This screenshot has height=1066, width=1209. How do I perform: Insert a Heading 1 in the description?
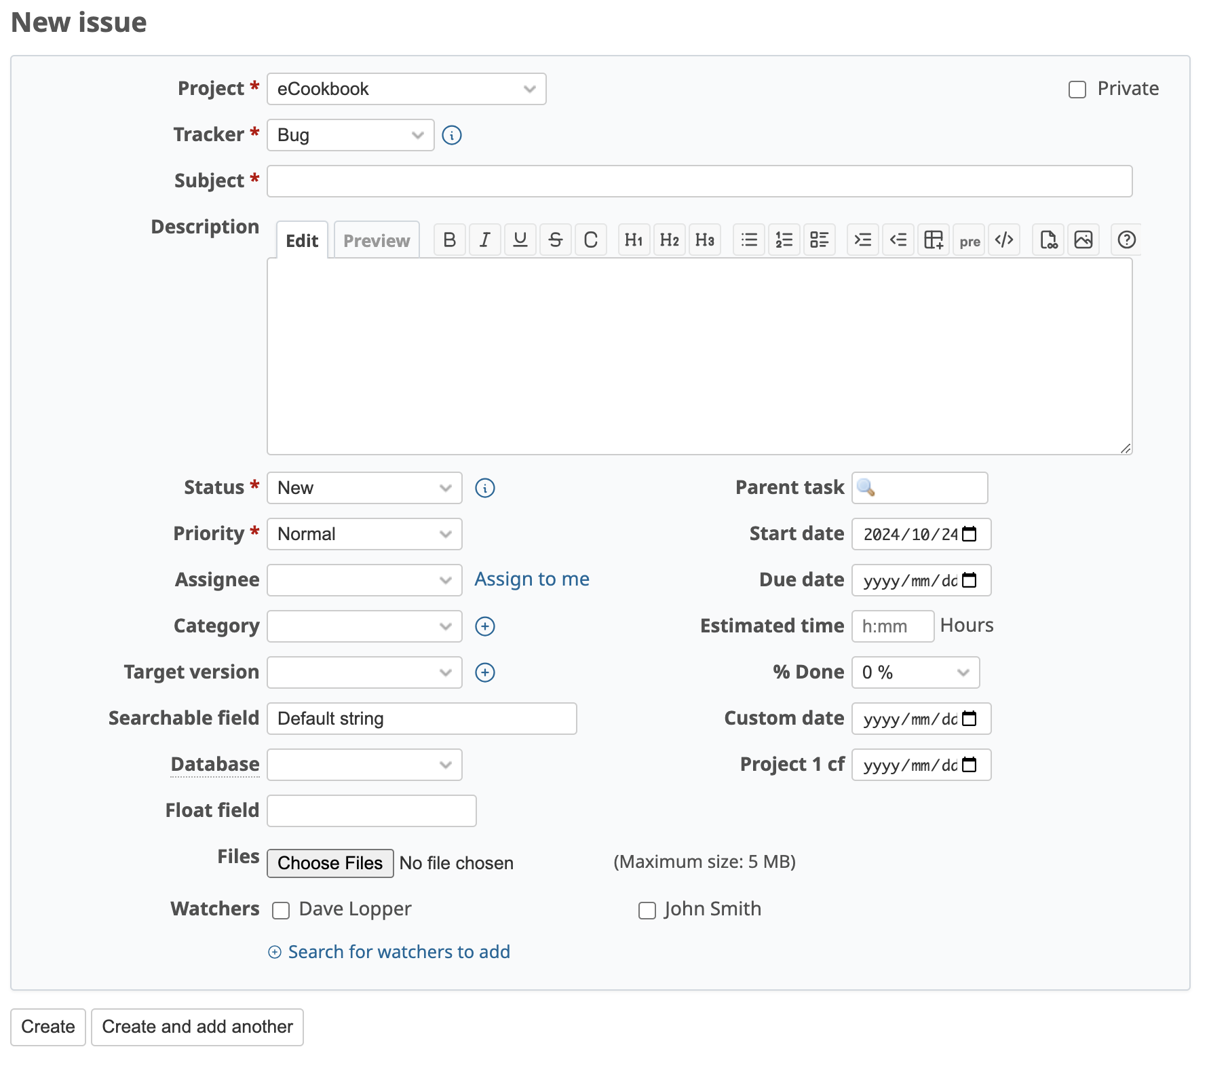634,240
